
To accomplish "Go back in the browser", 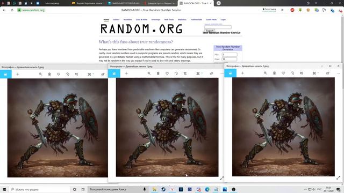I will tap(4, 10).
